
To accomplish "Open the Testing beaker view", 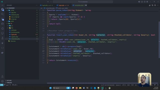I will pos(2,38).
